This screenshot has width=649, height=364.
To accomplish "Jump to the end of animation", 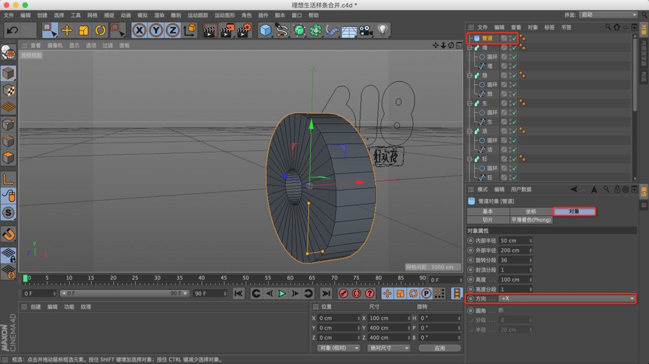I will pyautogui.click(x=326, y=294).
